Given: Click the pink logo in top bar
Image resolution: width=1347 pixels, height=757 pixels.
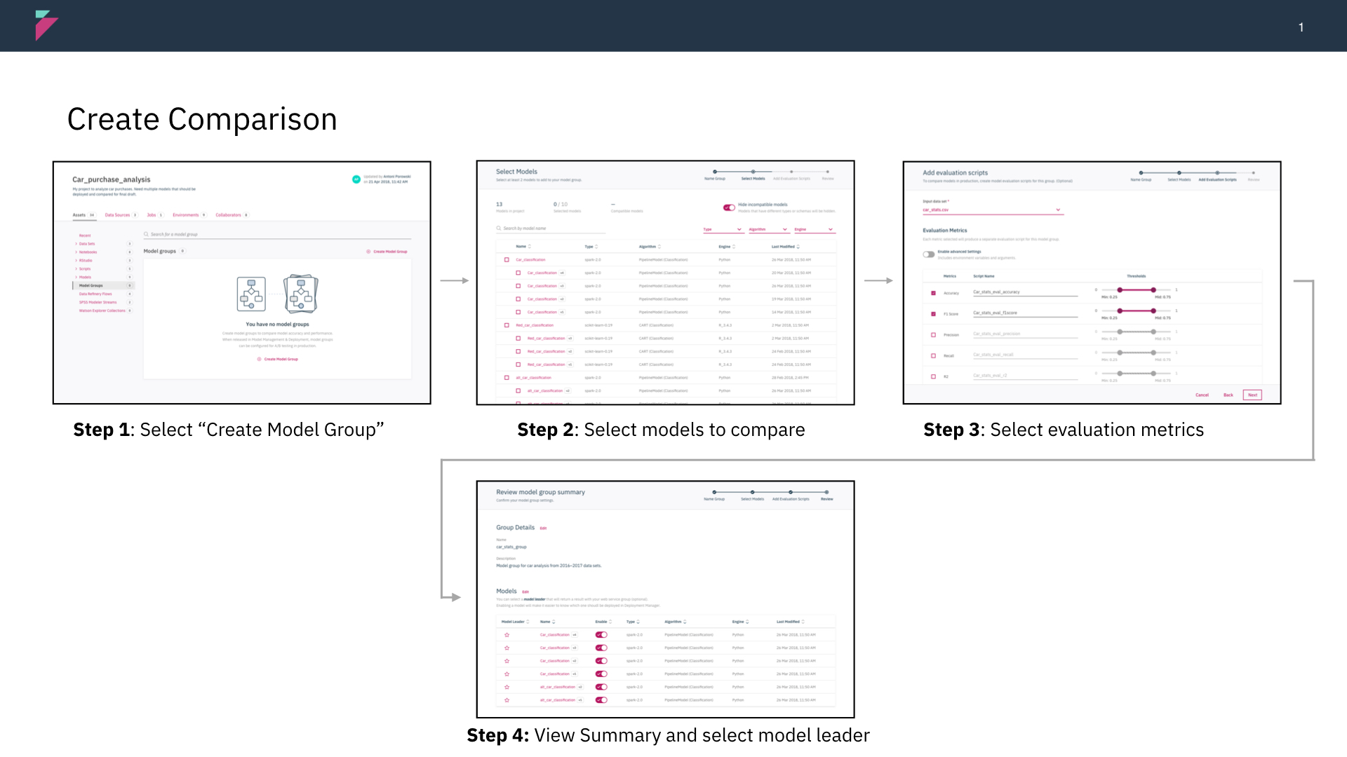Looking at the screenshot, I should point(46,25).
